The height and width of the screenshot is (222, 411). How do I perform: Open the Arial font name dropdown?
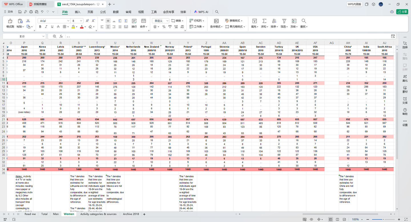(68, 21)
